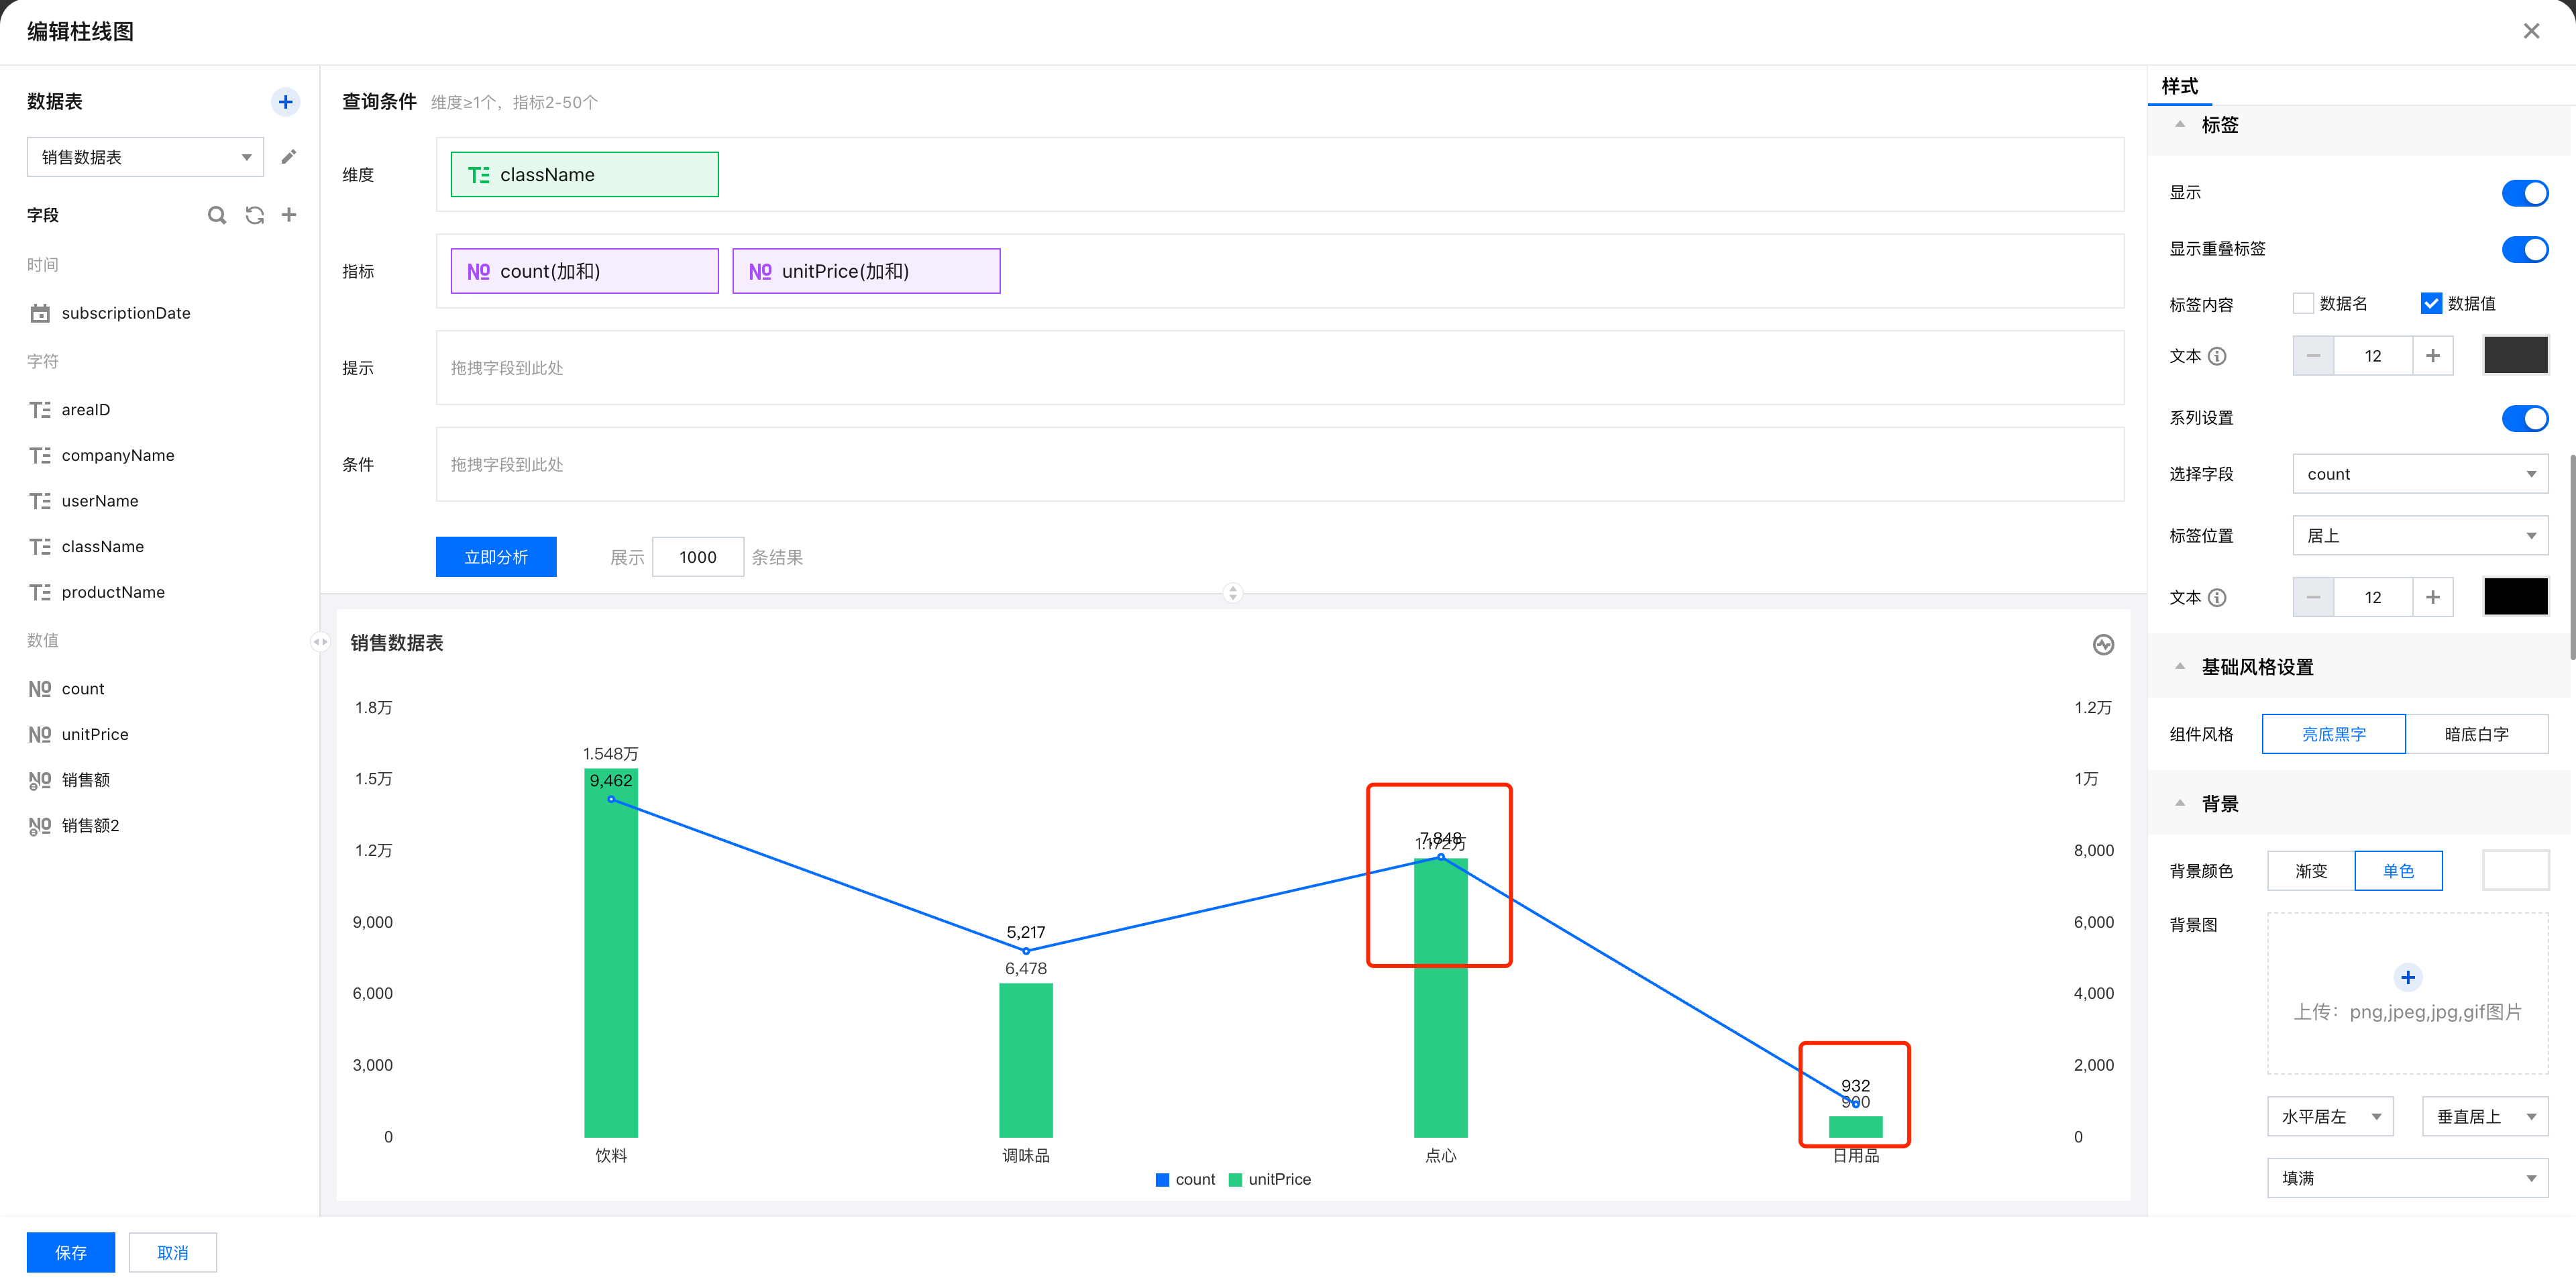Image resolution: width=2576 pixels, height=1284 pixels.
Task: Click the background image upload plus icon
Action: [x=2407, y=977]
